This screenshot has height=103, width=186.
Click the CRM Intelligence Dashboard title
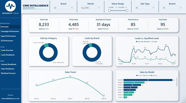36,6
